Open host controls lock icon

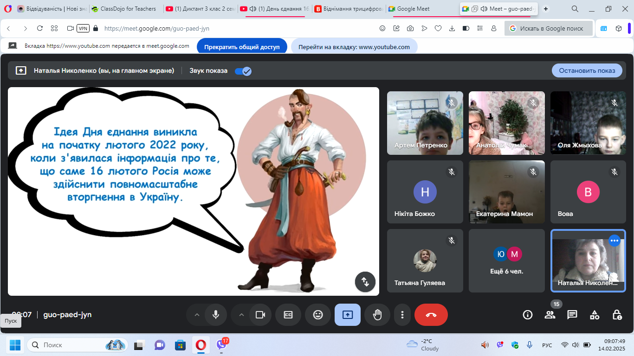pyautogui.click(x=617, y=315)
